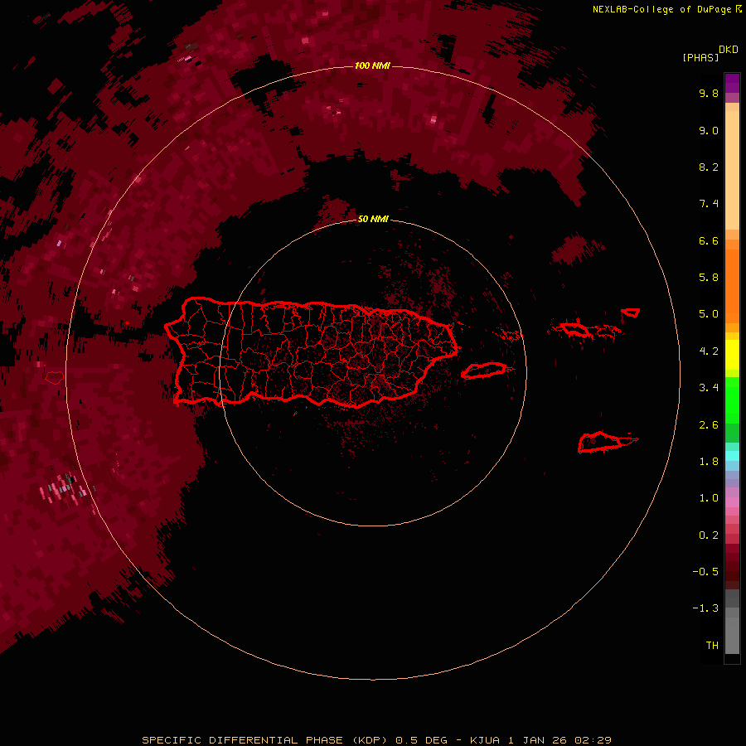Select the -0.5 scale label
Image resolution: width=746 pixels, height=746 pixels.
pos(705,572)
